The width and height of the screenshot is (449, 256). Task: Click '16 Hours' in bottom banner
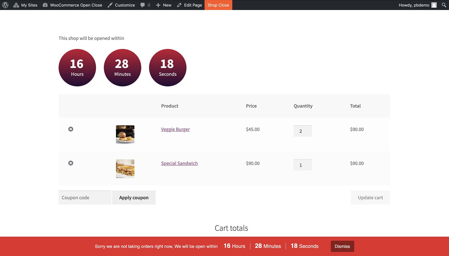pyautogui.click(x=234, y=246)
